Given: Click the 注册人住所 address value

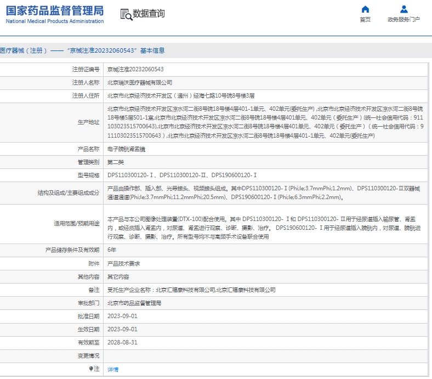Looking at the screenshot, I should point(181,96).
